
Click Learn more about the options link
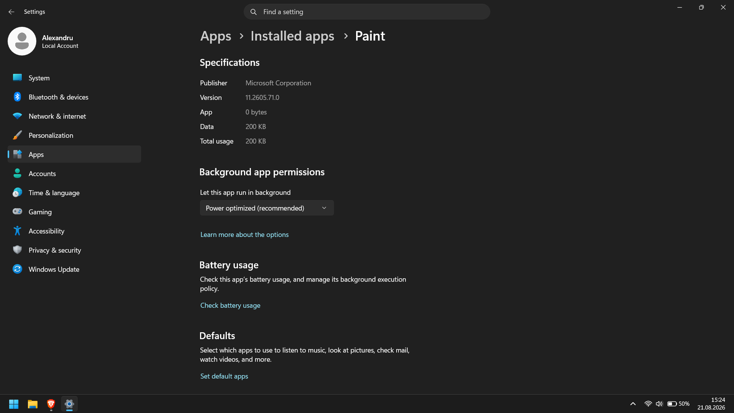pyautogui.click(x=244, y=235)
